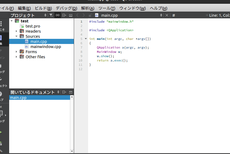Screen dimensions: 230x154
Task: Click line number 7 in the gutter
Action: click(81, 47)
